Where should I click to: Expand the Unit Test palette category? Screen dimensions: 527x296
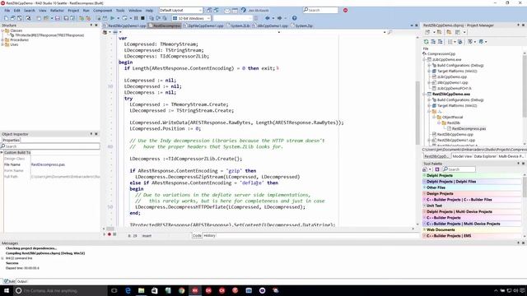[425, 206]
